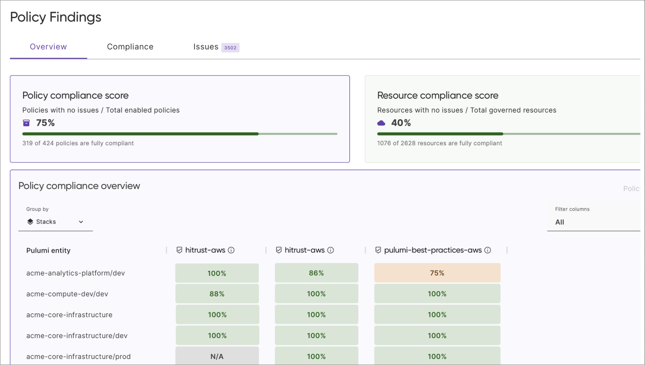The image size is (645, 365).
Task: Click the shield icon beside pulumi-best-practices-aws
Action: (x=378, y=250)
